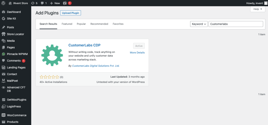Image resolution: width=268 pixels, height=125 pixels.
Task: Open CustomerLabs Digital Solutions Pvt. Ltd. author link
Action: [x=96, y=66]
